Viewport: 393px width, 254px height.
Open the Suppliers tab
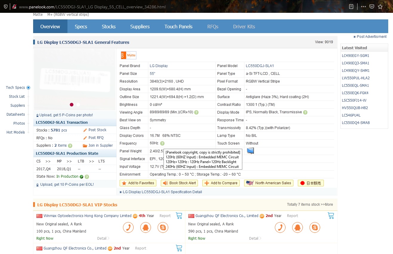140,27
